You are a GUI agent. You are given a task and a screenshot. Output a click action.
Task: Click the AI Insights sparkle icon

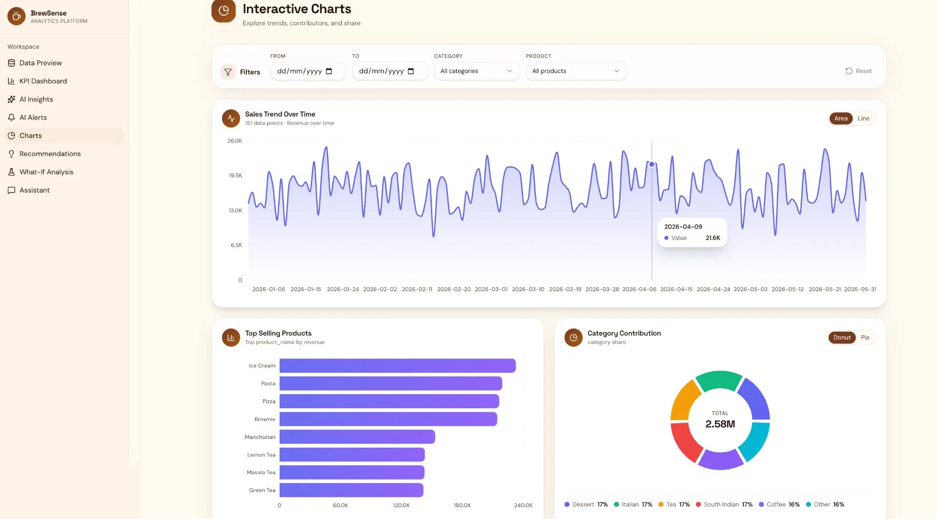click(11, 99)
